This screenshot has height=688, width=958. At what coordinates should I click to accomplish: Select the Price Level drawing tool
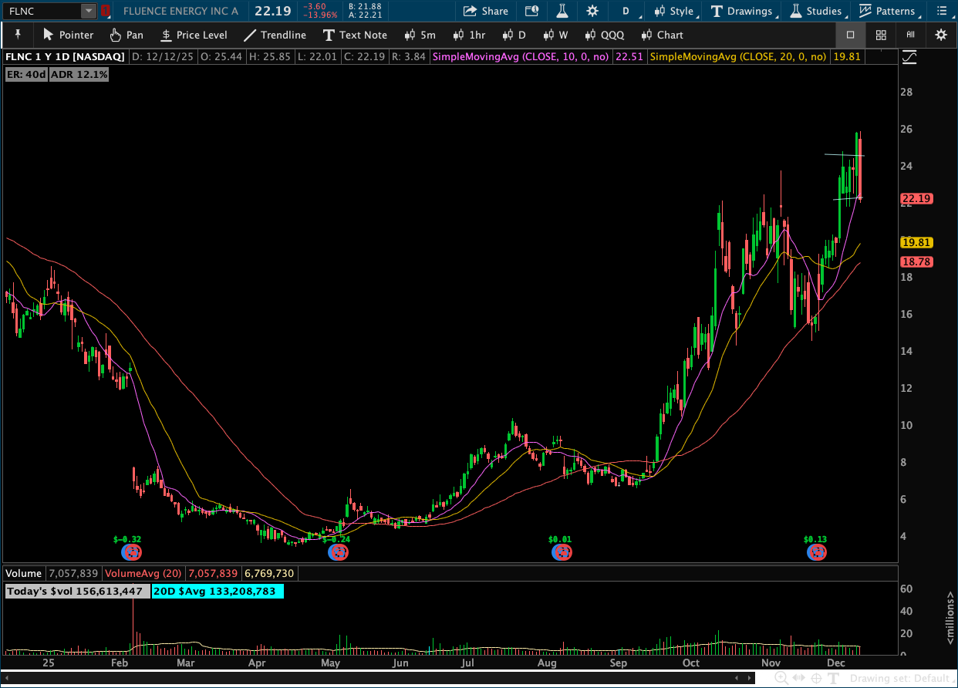(x=194, y=35)
